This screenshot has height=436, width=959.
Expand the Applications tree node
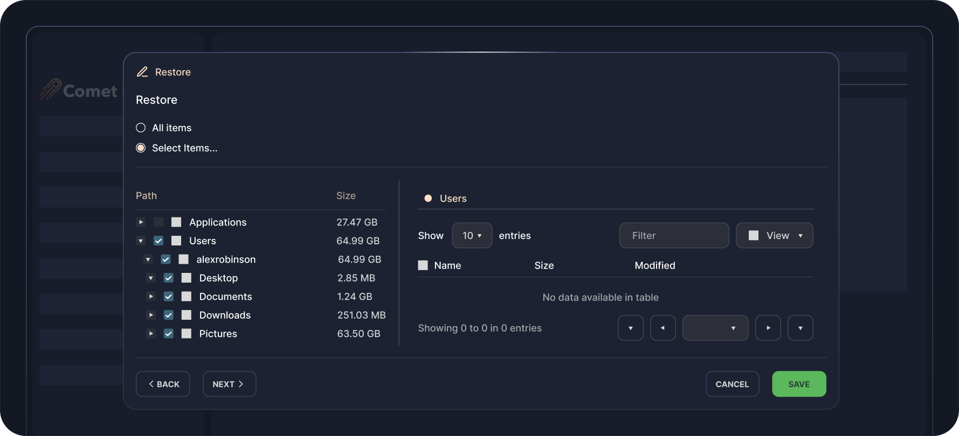[x=141, y=222]
